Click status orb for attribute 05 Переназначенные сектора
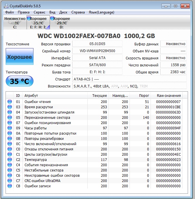This screenshot has width=195, height=199. 10,118
